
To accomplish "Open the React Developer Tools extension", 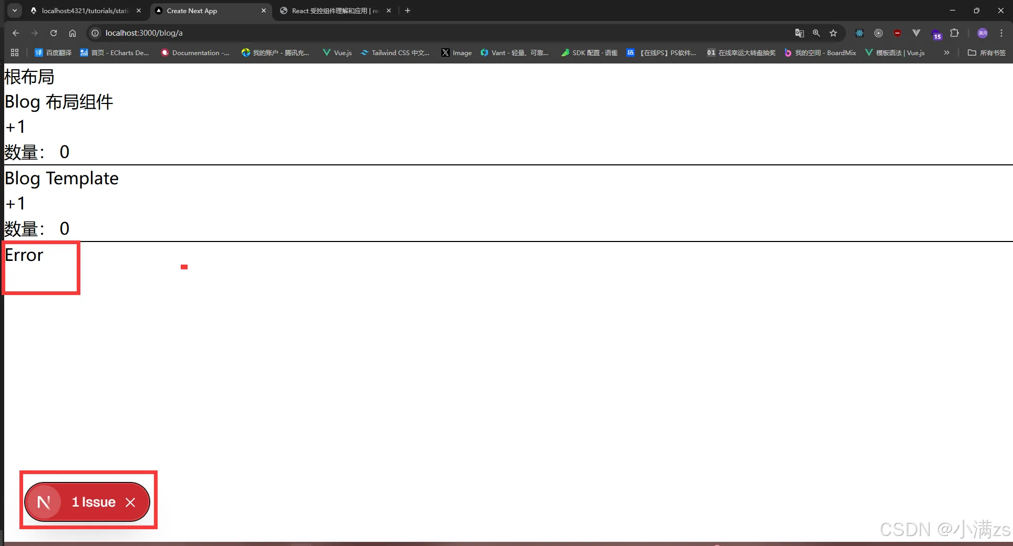I will [x=860, y=33].
